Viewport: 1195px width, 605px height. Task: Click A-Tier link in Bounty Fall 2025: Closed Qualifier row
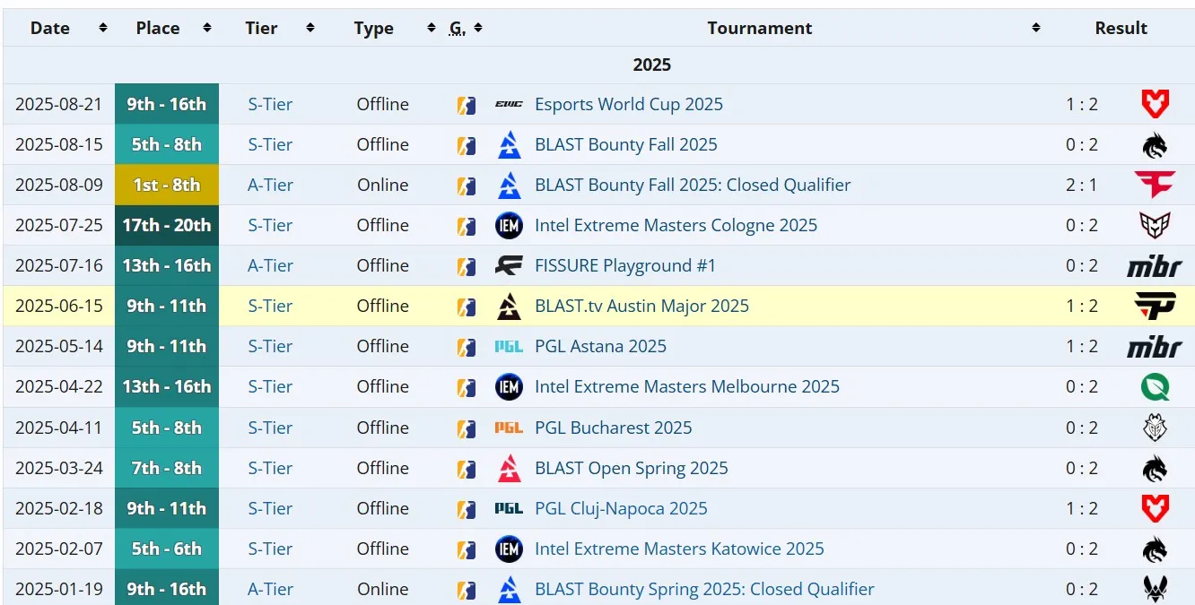point(270,185)
